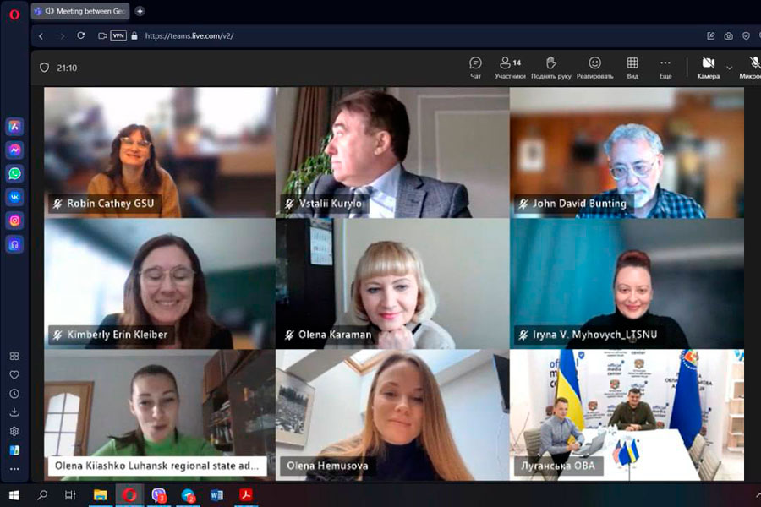Open WhatsApp in Opera sidebar
Viewport: 761px width, 507px height.
pos(14,174)
